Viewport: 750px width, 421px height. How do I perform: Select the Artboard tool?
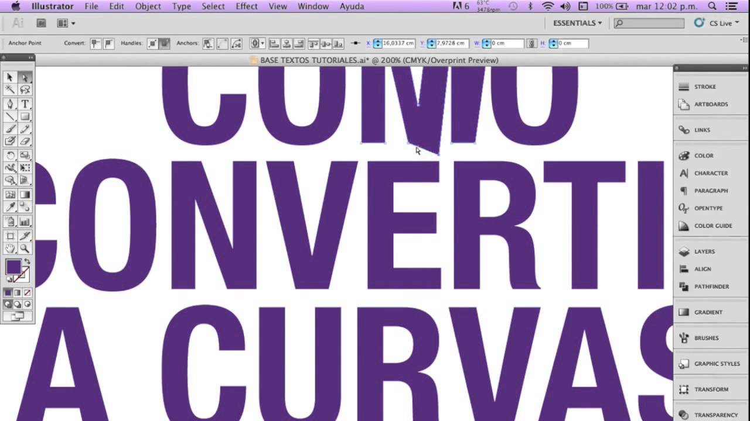(10, 236)
